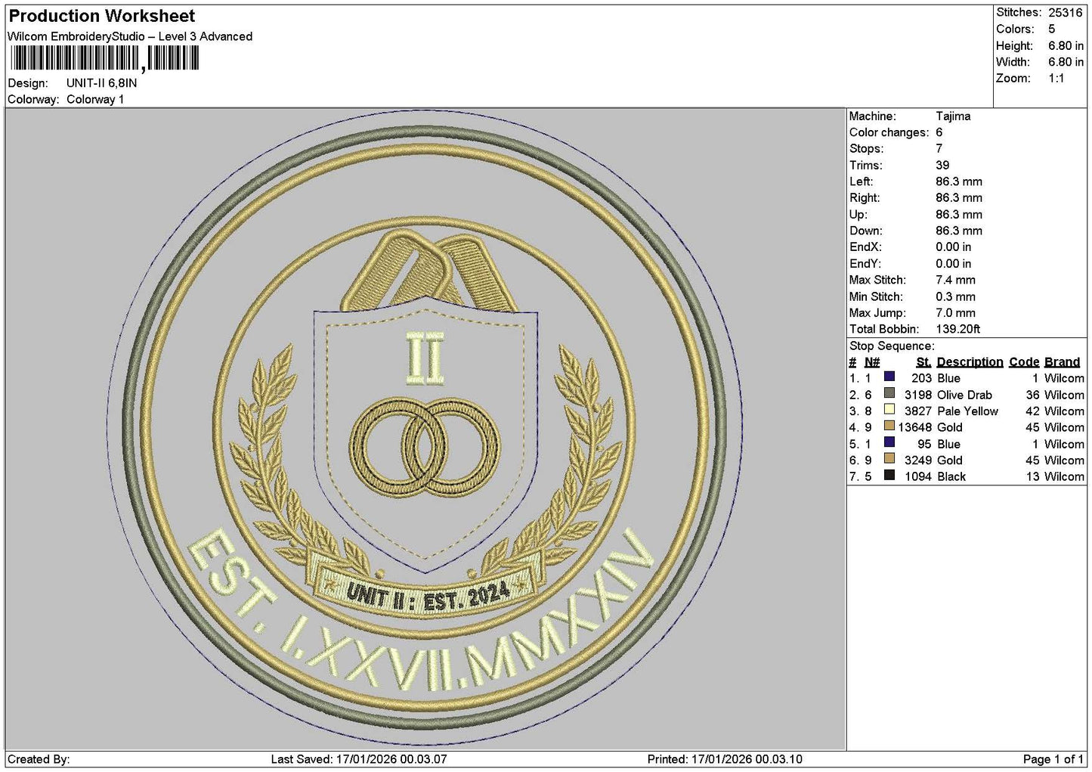This screenshot has width=1092, height=772.
Task: Click the Min Stitch value '0.3 mm'
Action: coord(955,296)
